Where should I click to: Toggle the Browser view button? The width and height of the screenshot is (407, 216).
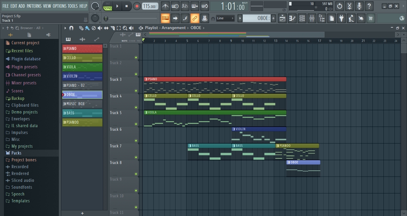click(x=322, y=18)
